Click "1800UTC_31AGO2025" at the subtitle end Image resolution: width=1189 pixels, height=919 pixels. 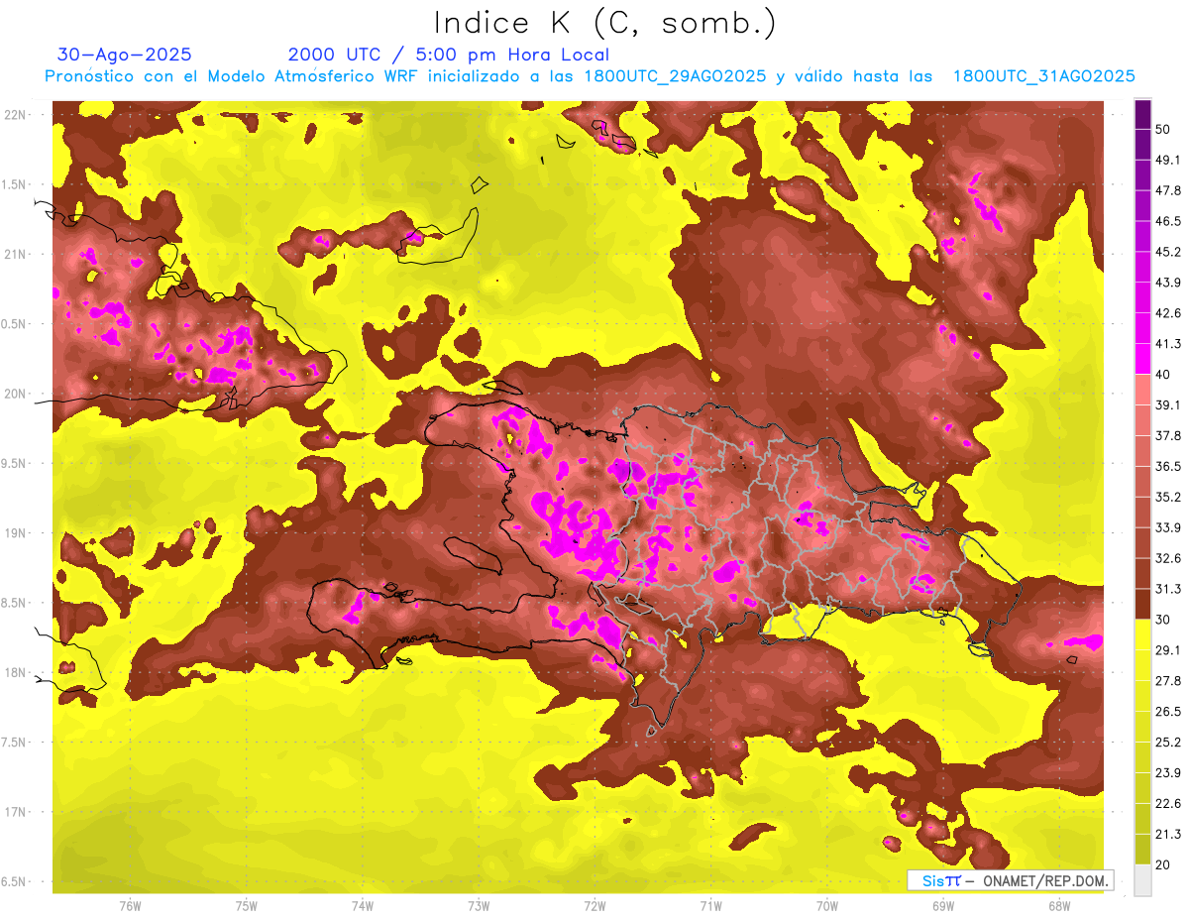[1044, 76]
